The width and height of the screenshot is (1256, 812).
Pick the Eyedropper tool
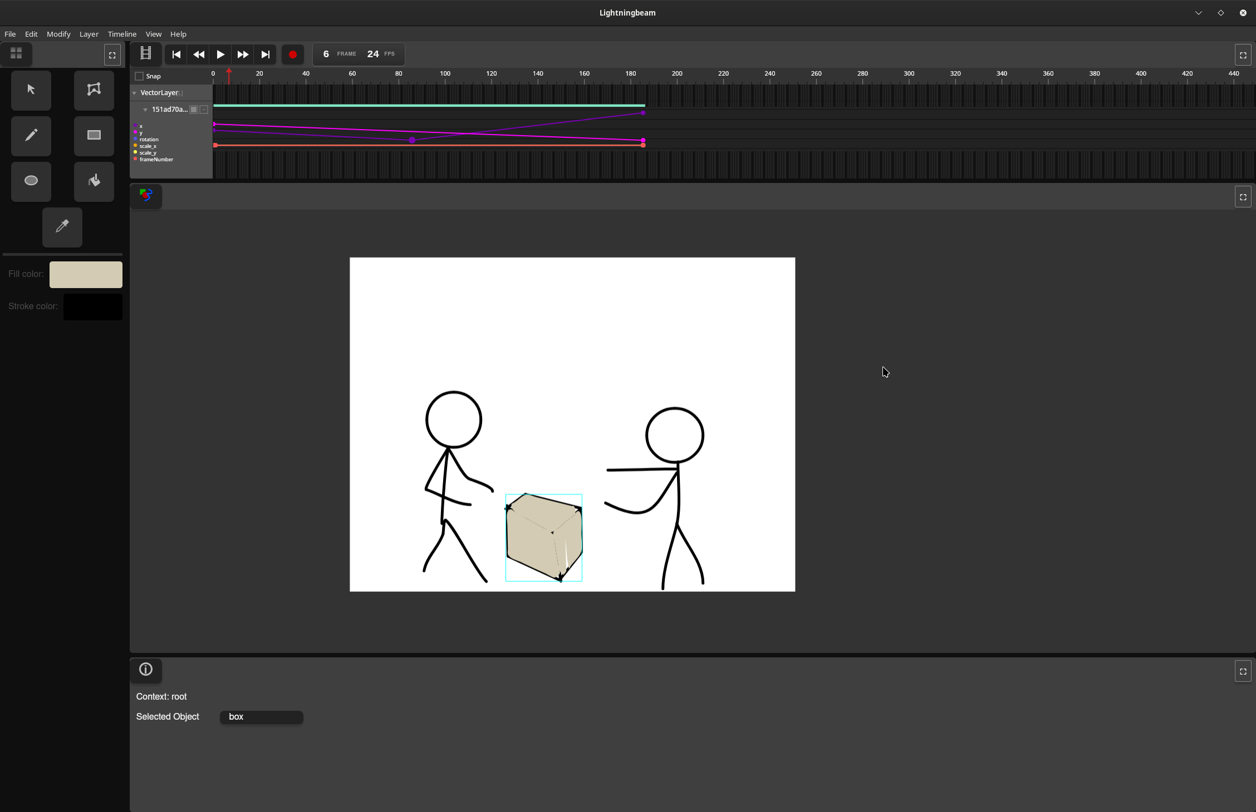(x=62, y=227)
